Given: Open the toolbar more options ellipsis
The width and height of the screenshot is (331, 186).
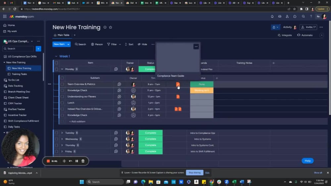Looking at the screenshot, I should pos(153,44).
